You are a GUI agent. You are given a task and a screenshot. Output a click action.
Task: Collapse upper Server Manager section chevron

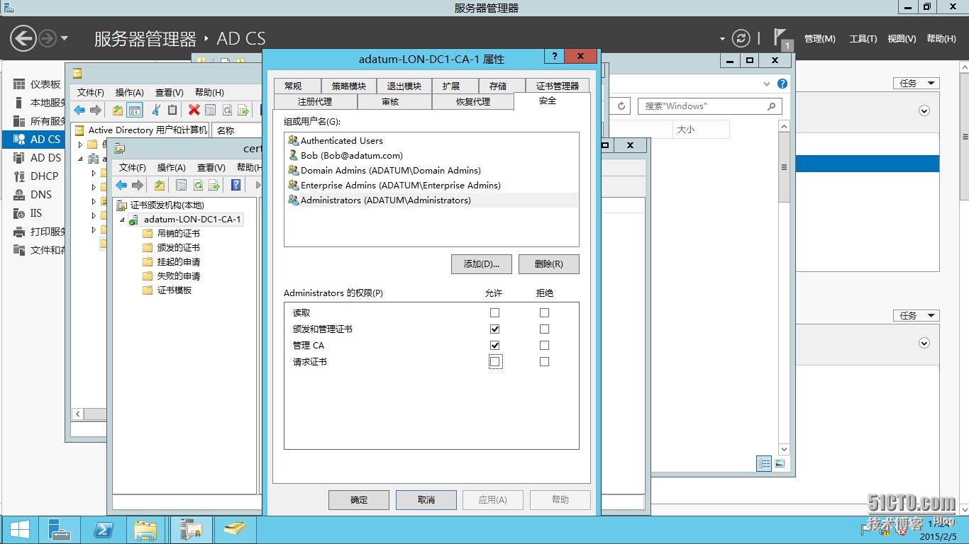pos(924,110)
